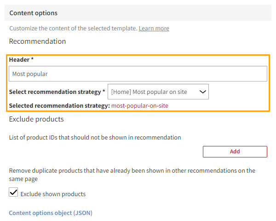
Task: Click the 'Customize the content of the selected template' text
Action: pos(73,29)
